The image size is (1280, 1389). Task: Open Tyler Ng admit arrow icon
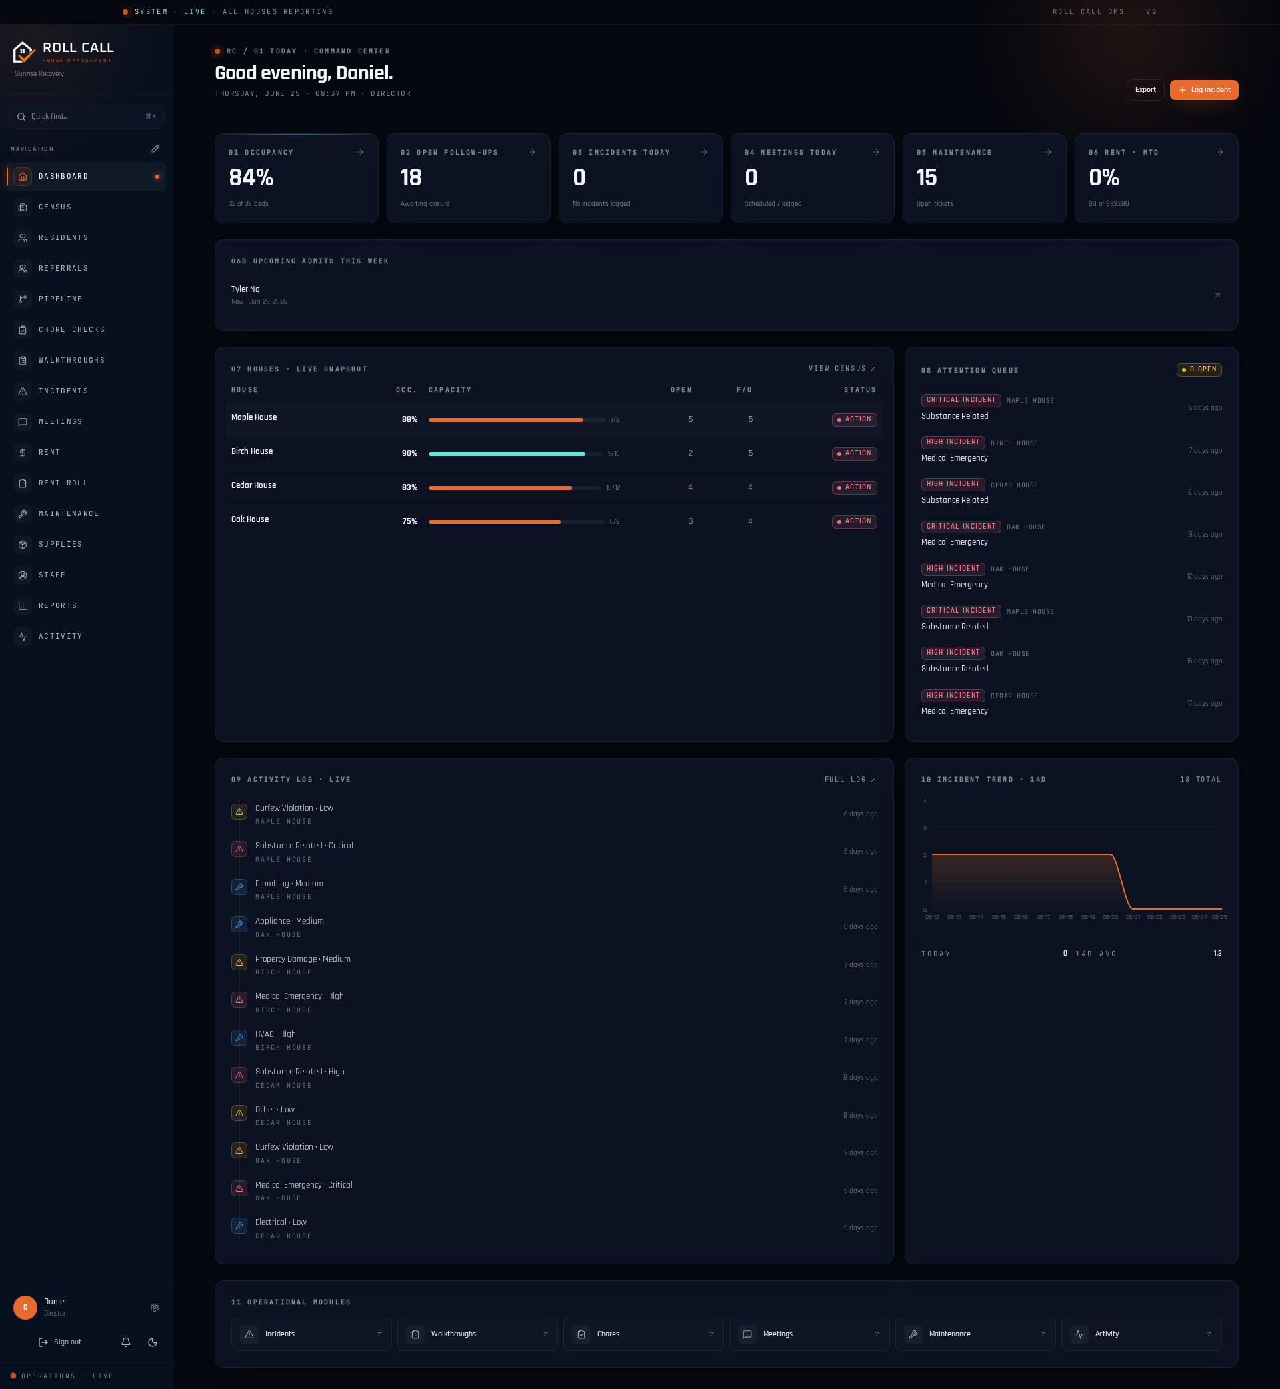[x=1217, y=295]
